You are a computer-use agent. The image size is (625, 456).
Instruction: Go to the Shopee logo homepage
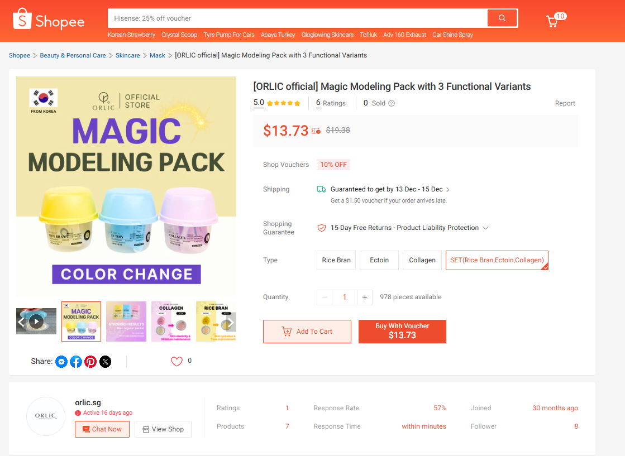(x=49, y=21)
